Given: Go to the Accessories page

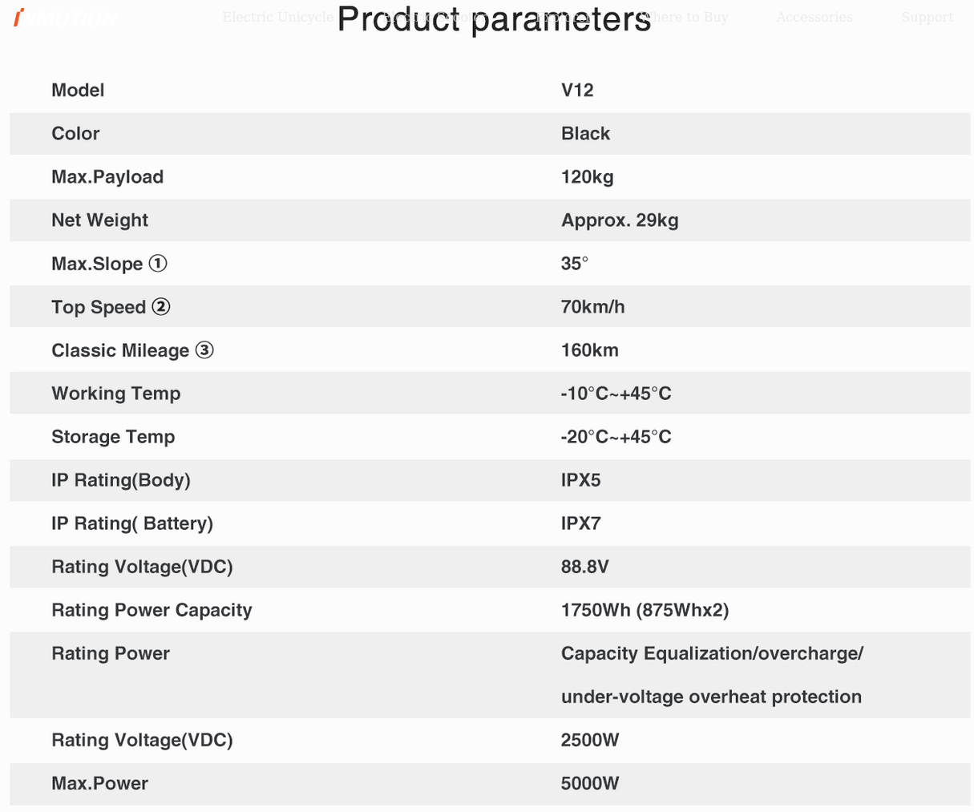Looking at the screenshot, I should pos(814,17).
